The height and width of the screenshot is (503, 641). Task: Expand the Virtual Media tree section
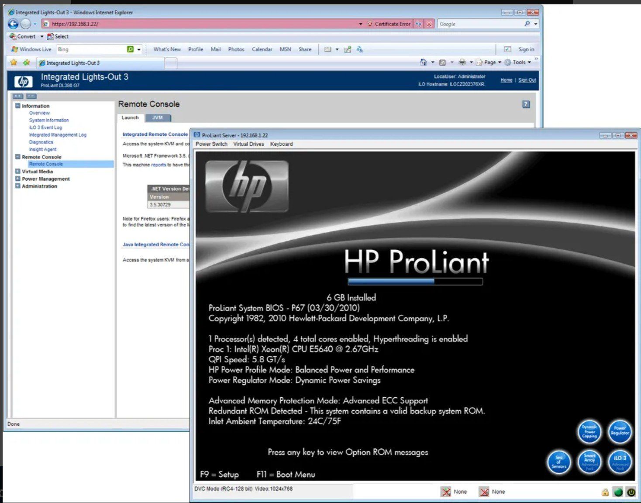click(18, 171)
